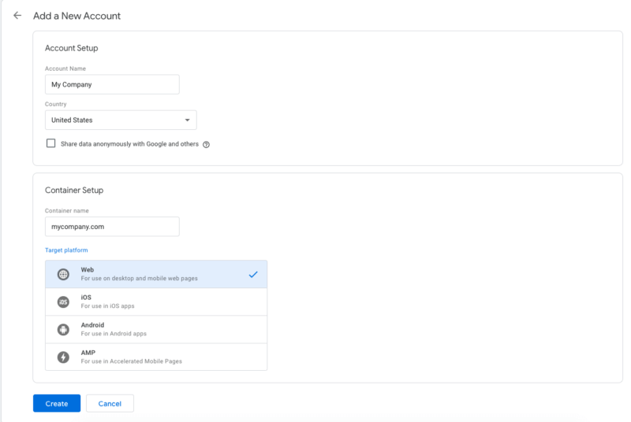Focus the Container name input field
The height and width of the screenshot is (422, 631).
click(x=112, y=227)
